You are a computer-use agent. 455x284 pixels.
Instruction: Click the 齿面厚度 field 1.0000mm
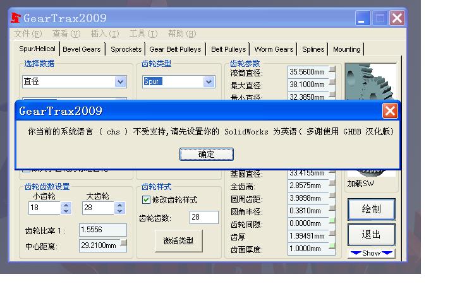[x=308, y=249]
